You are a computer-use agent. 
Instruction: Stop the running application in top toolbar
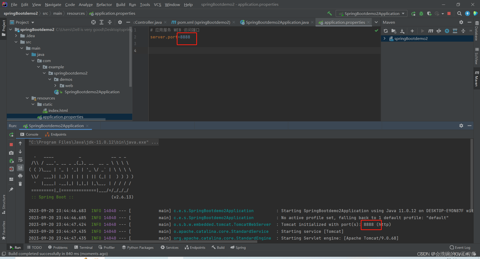pos(449,13)
